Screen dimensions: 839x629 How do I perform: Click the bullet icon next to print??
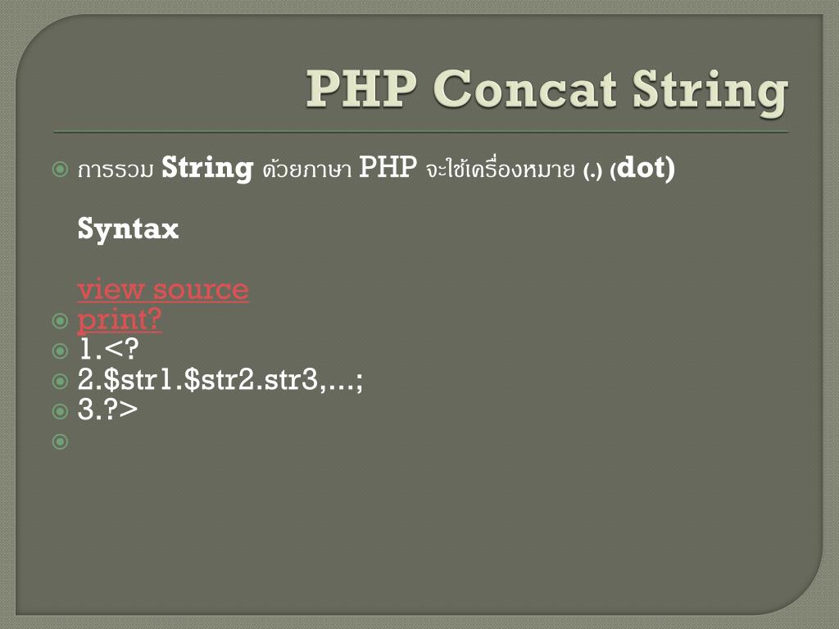click(x=61, y=321)
